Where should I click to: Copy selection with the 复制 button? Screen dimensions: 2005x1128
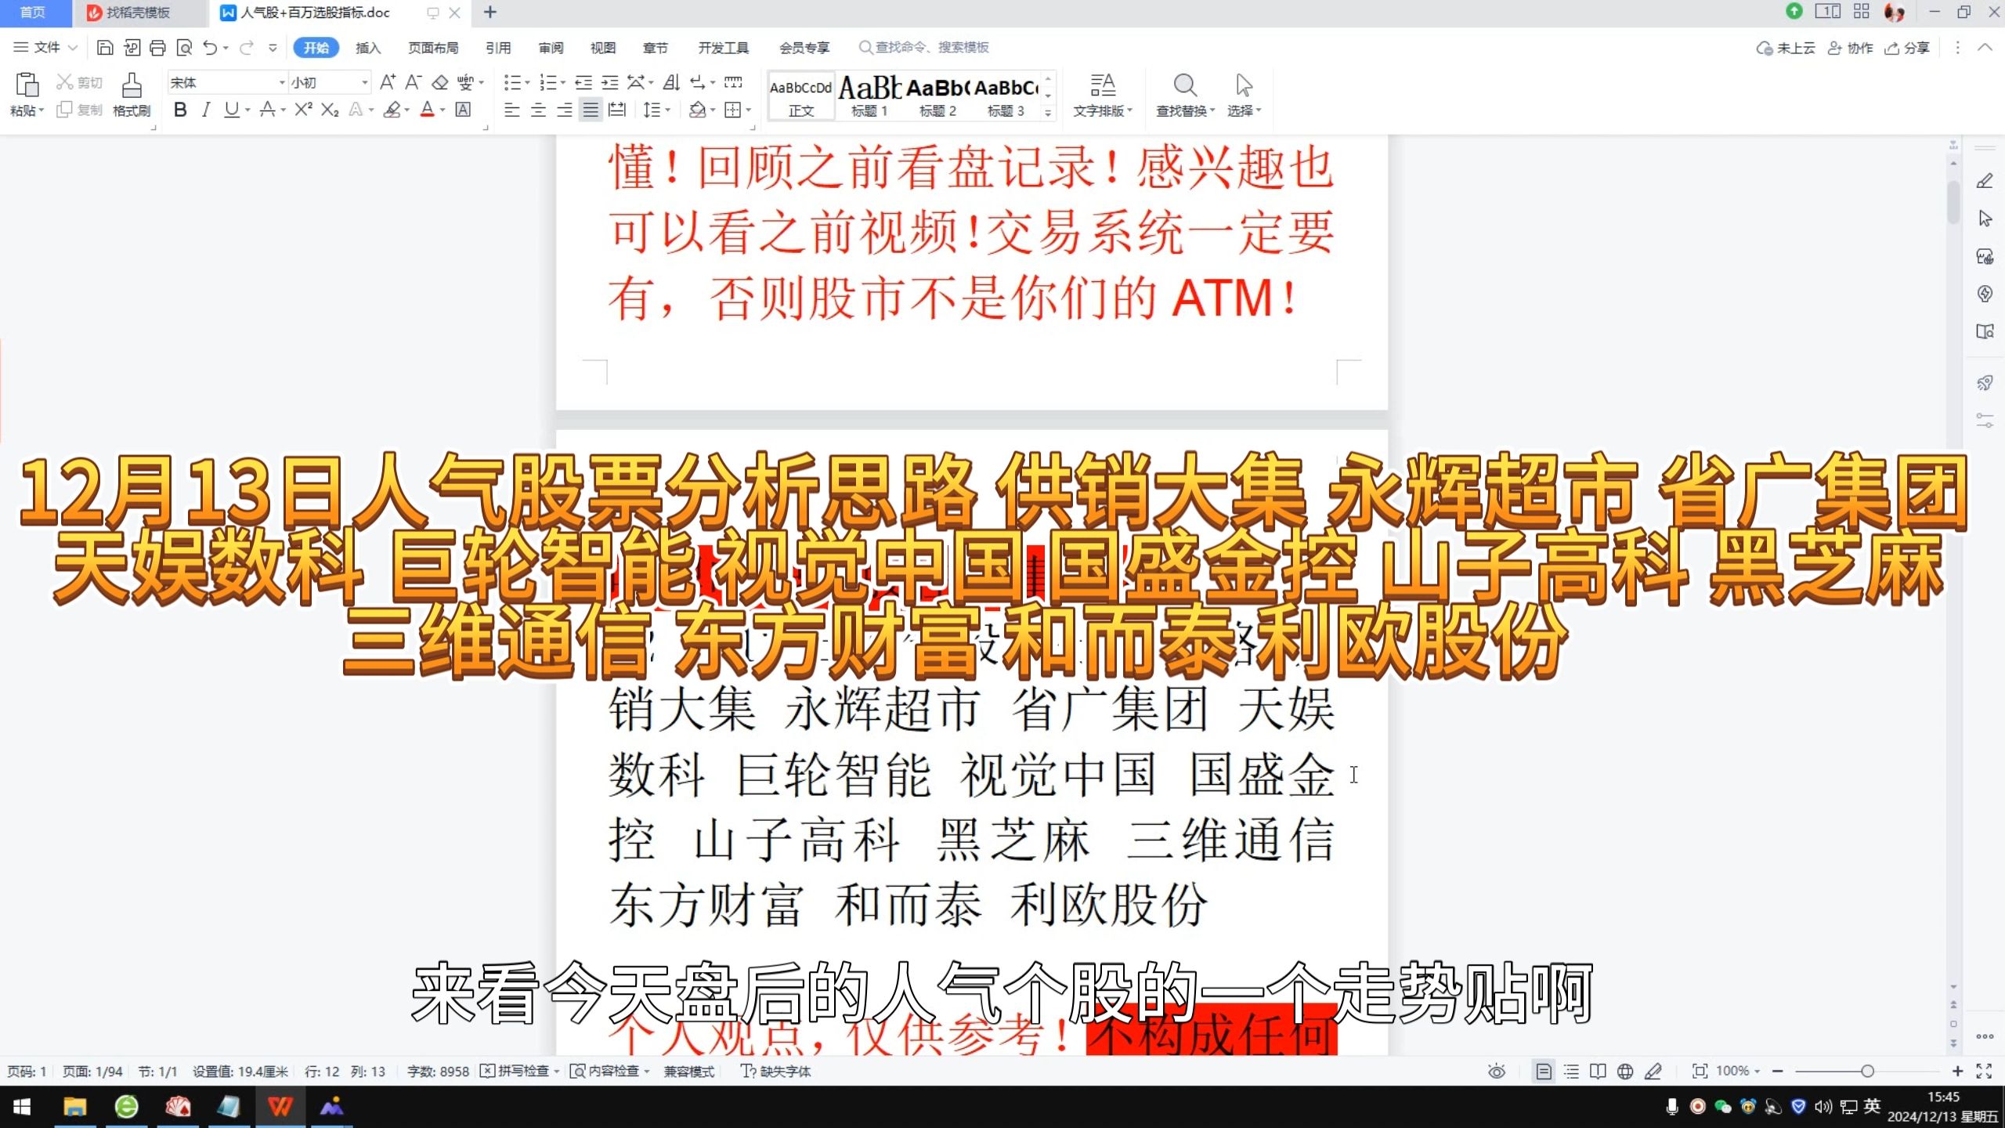click(x=79, y=110)
